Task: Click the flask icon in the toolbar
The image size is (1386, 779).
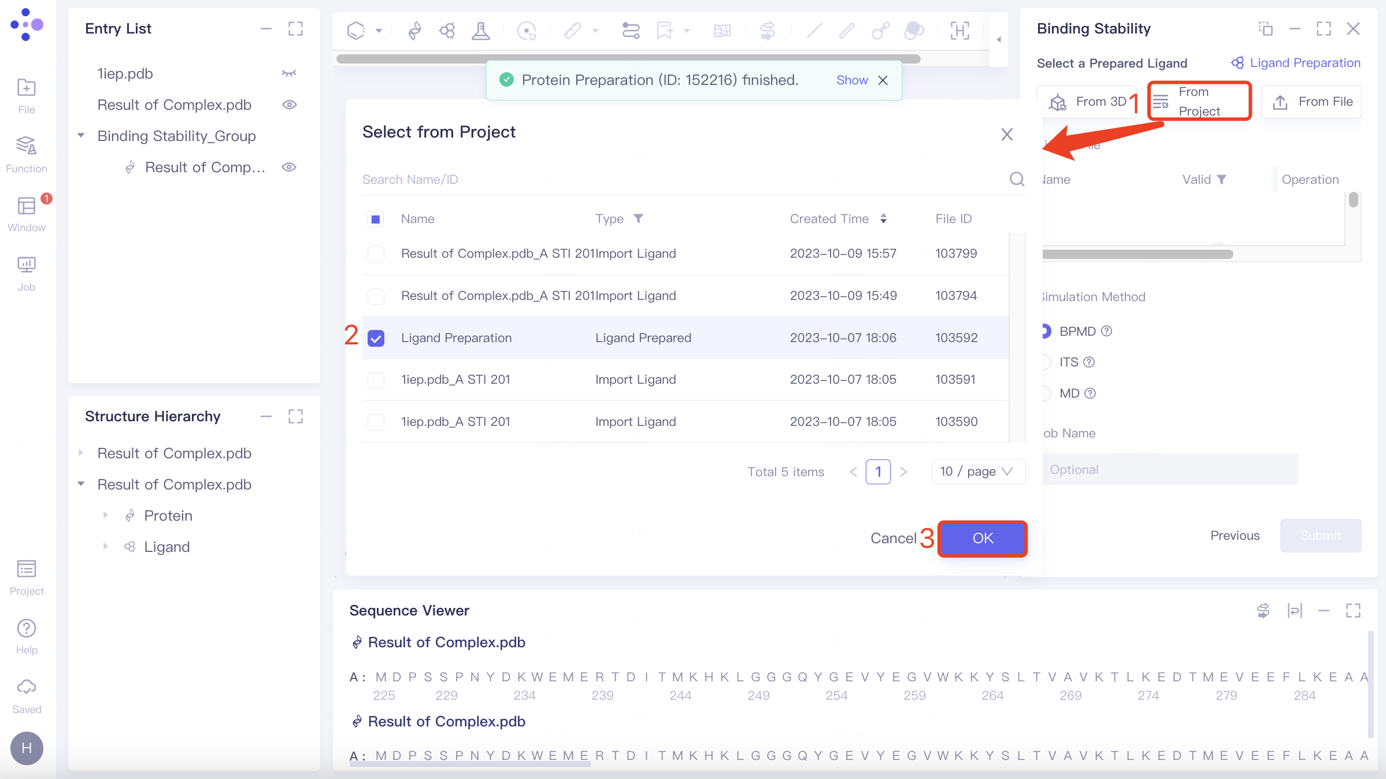Action: (480, 30)
